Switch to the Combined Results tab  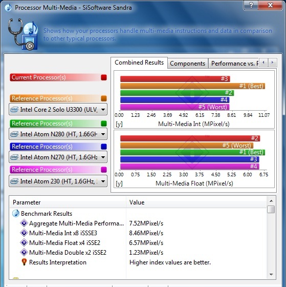[139, 63]
